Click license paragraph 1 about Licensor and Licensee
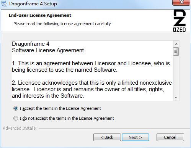The image size is (191, 148). point(91,67)
